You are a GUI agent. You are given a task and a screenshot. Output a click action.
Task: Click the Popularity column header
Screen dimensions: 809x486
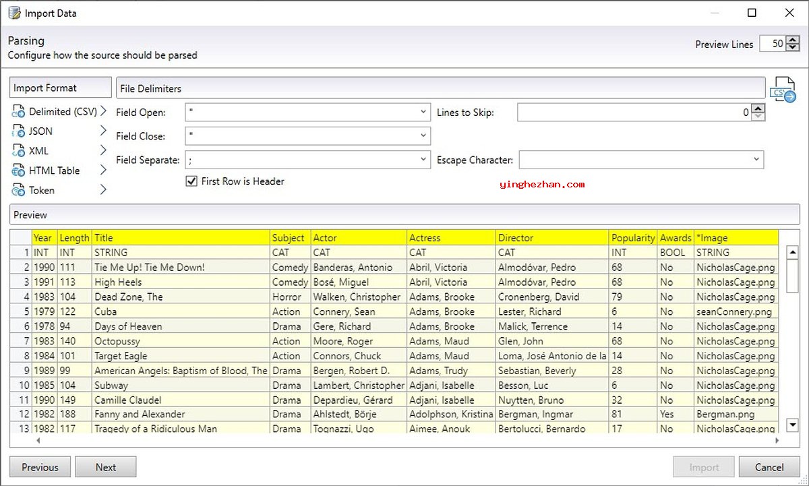point(632,238)
